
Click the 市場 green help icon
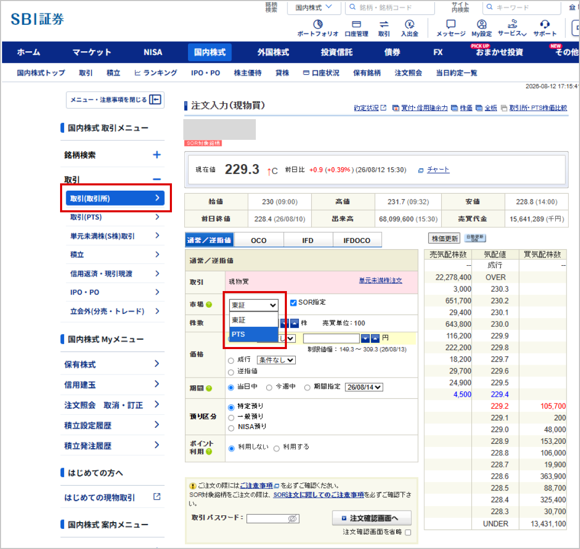[x=209, y=305]
